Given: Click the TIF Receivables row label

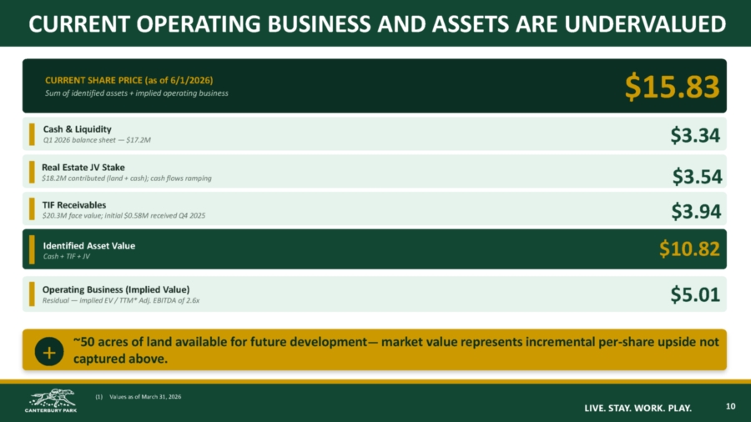Looking at the screenshot, I should point(74,205).
